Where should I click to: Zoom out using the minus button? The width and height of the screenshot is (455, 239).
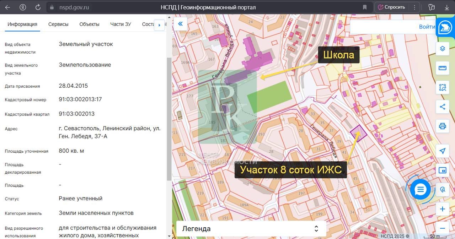[442, 228]
